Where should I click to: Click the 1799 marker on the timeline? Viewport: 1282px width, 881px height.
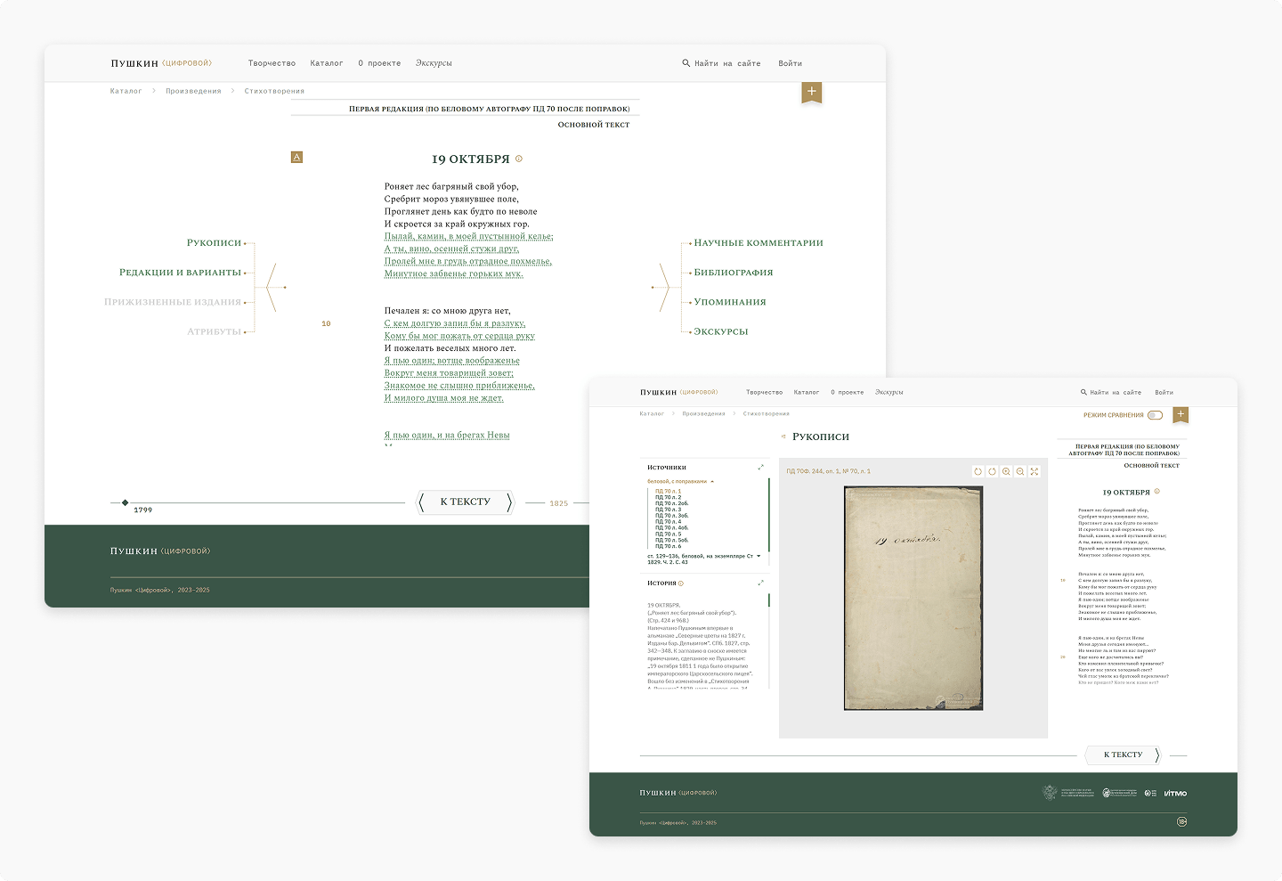[x=126, y=502]
